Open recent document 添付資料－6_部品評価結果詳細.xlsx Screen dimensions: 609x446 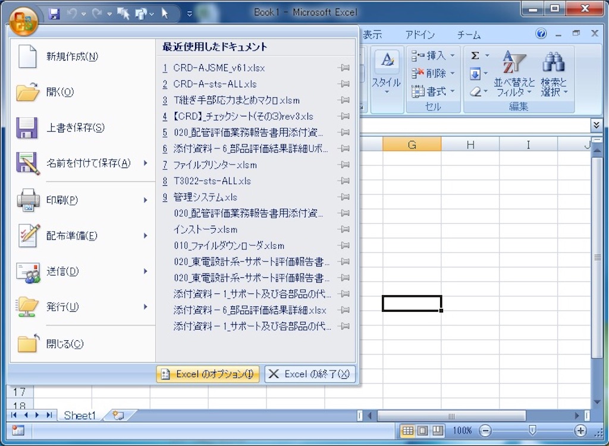click(250, 310)
